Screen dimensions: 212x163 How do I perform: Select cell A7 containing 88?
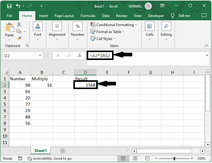[20, 117]
